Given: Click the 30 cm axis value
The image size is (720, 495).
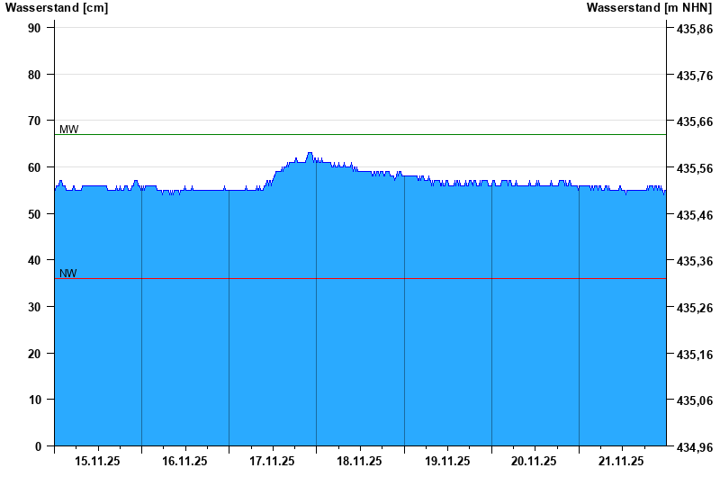Looking at the screenshot, I should pyautogui.click(x=34, y=307).
